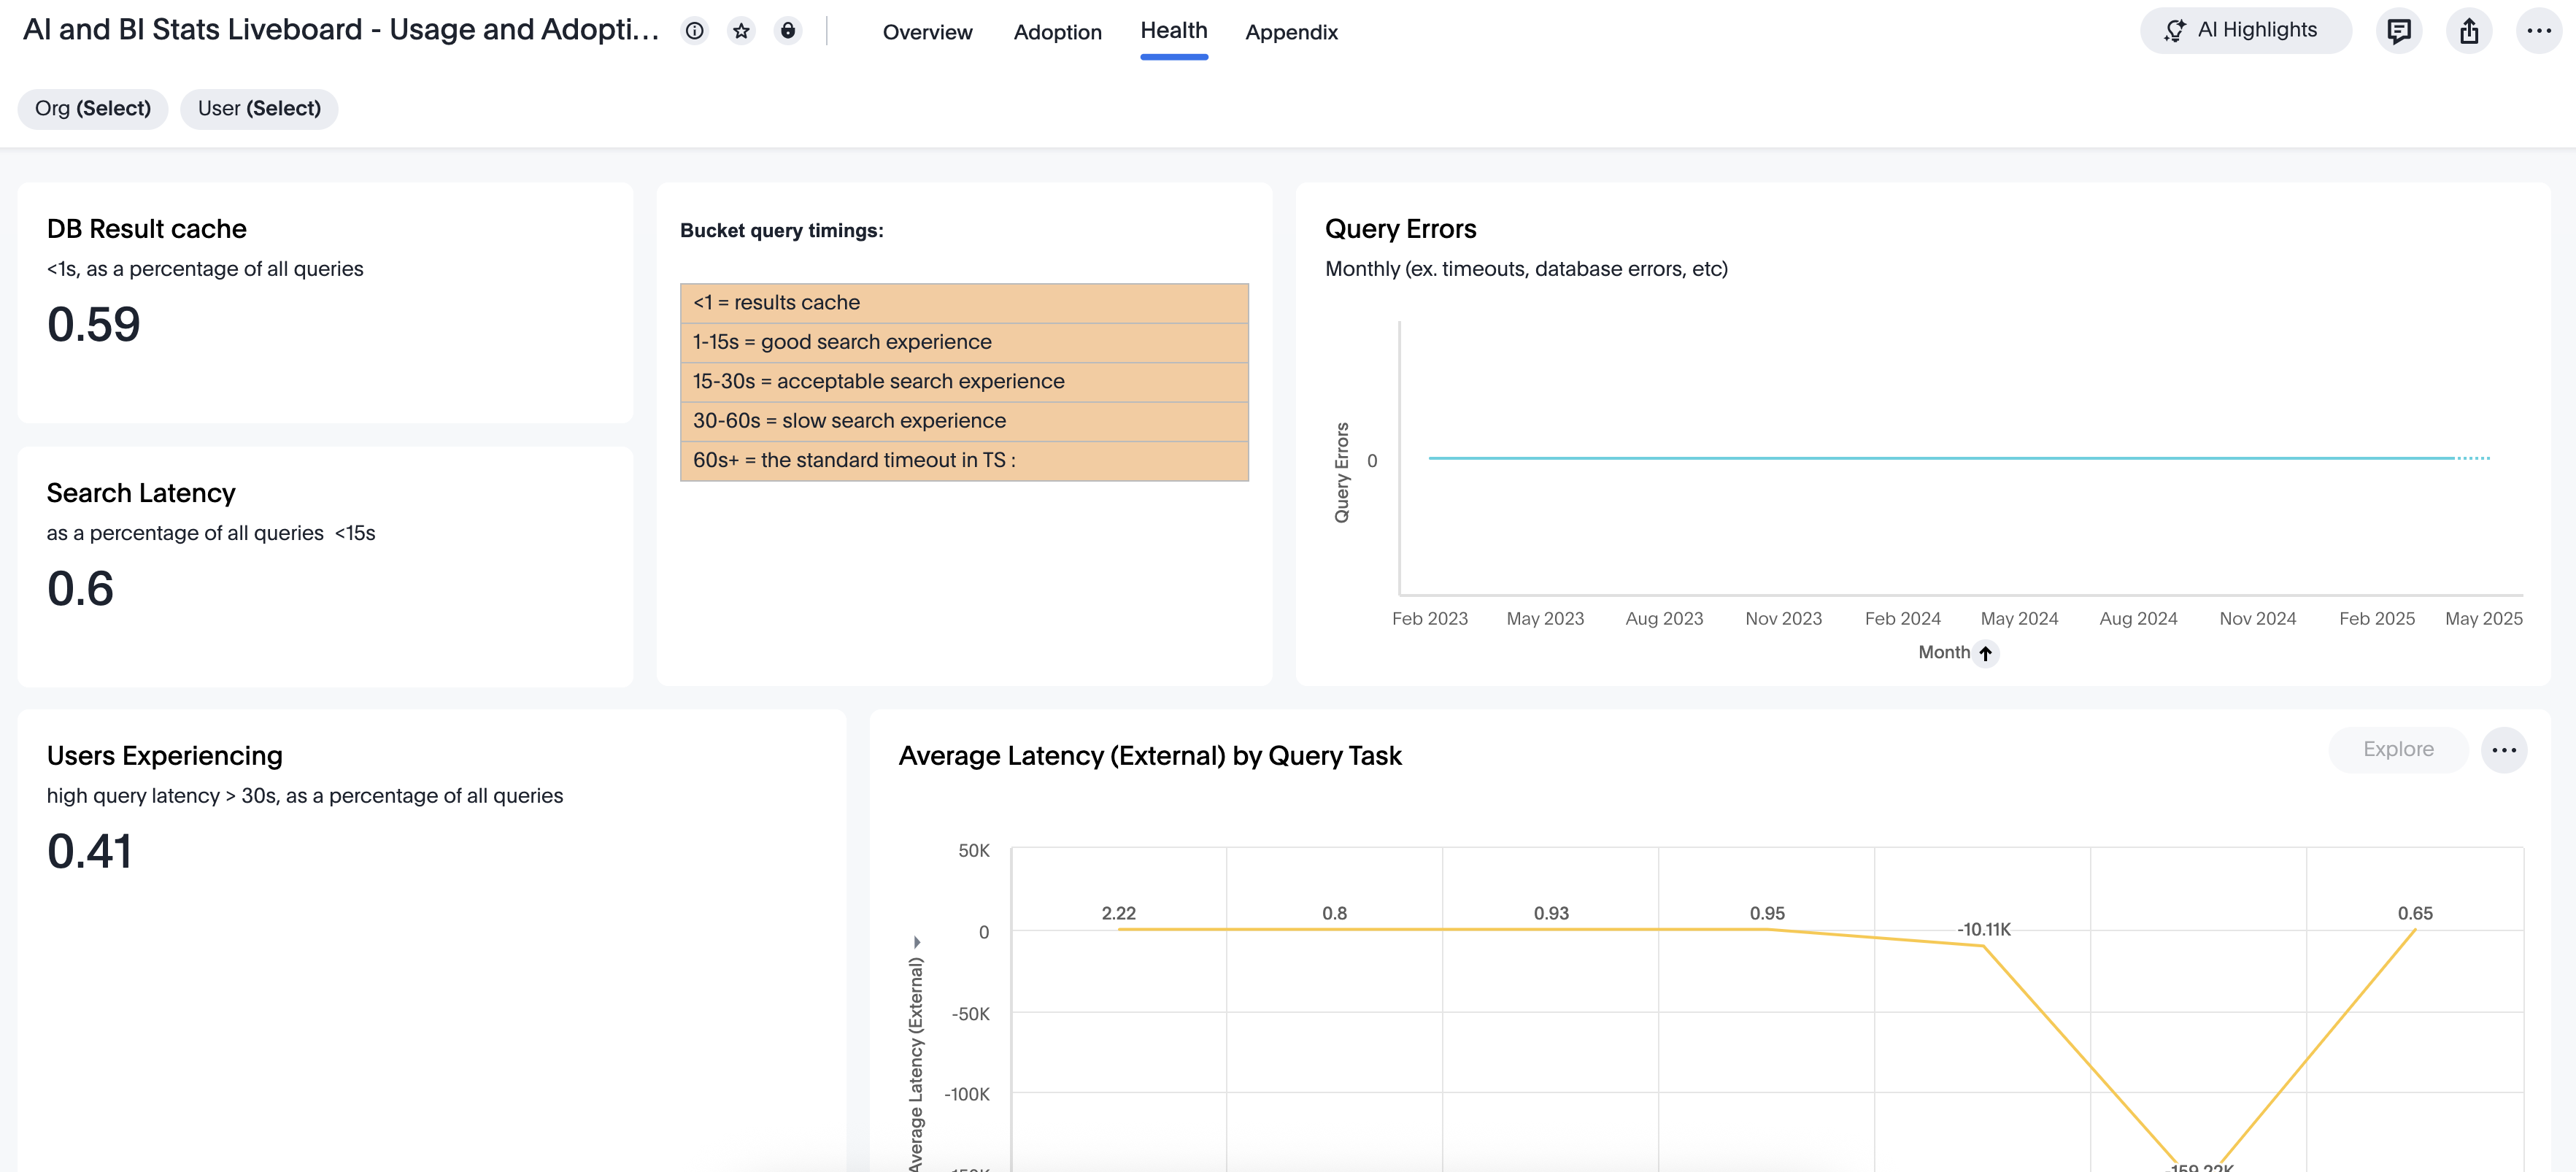
Task: Click the 0.95 data label
Action: tap(1767, 914)
